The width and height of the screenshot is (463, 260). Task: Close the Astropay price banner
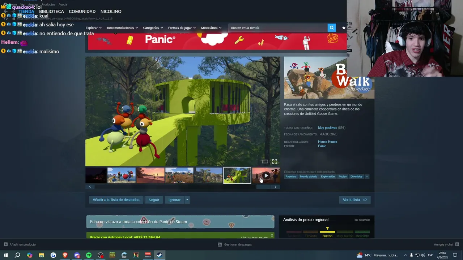(272, 235)
